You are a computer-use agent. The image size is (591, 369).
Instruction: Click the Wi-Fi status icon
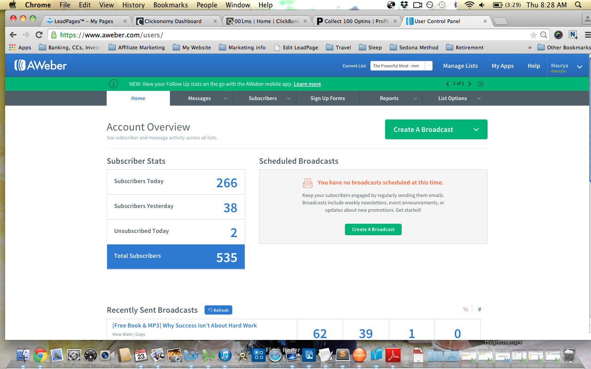click(470, 5)
